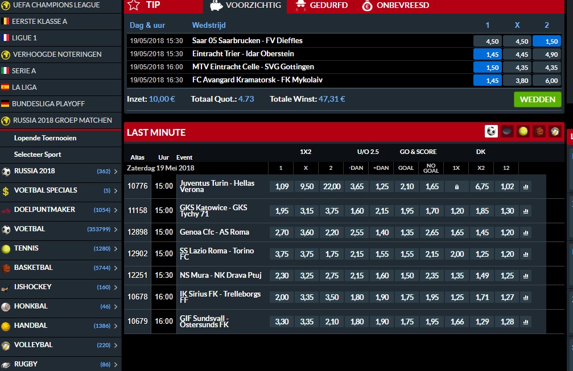573x371 pixels.
Task: Filter Last Minute by football icon
Action: [x=491, y=131]
